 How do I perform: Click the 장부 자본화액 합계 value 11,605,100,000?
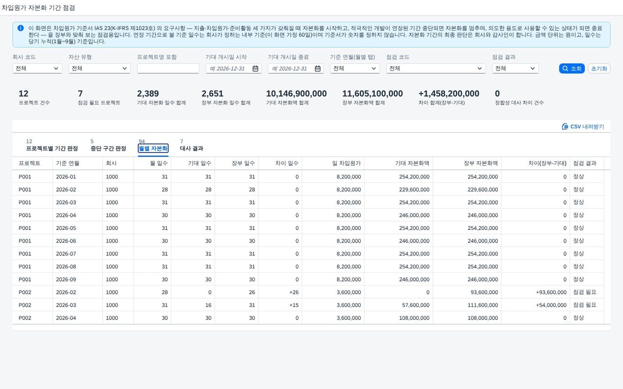pyautogui.click(x=372, y=93)
